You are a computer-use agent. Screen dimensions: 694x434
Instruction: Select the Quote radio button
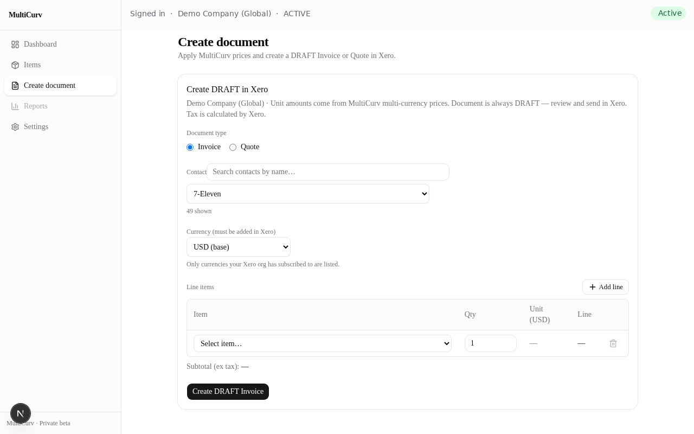(233, 147)
